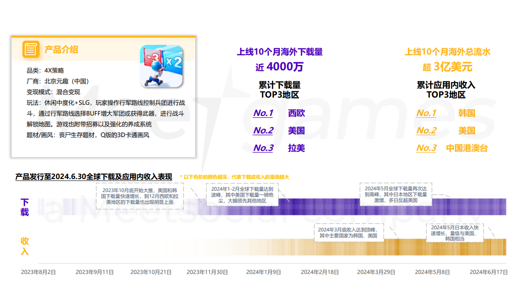Select the 2024年1-2月 download peak callout

pyautogui.click(x=242, y=195)
